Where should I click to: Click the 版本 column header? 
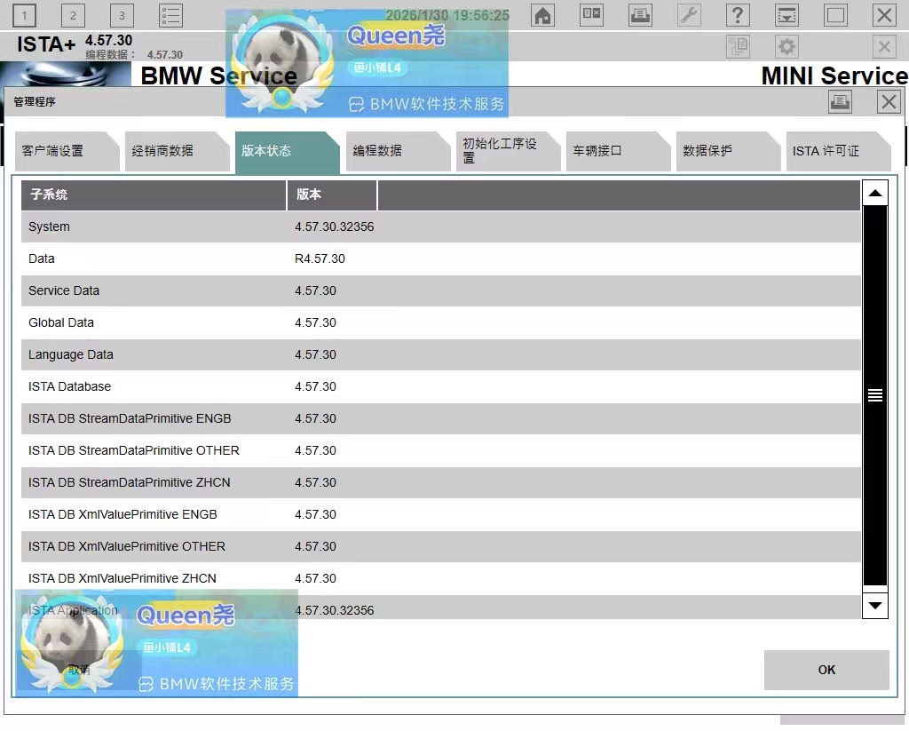332,195
